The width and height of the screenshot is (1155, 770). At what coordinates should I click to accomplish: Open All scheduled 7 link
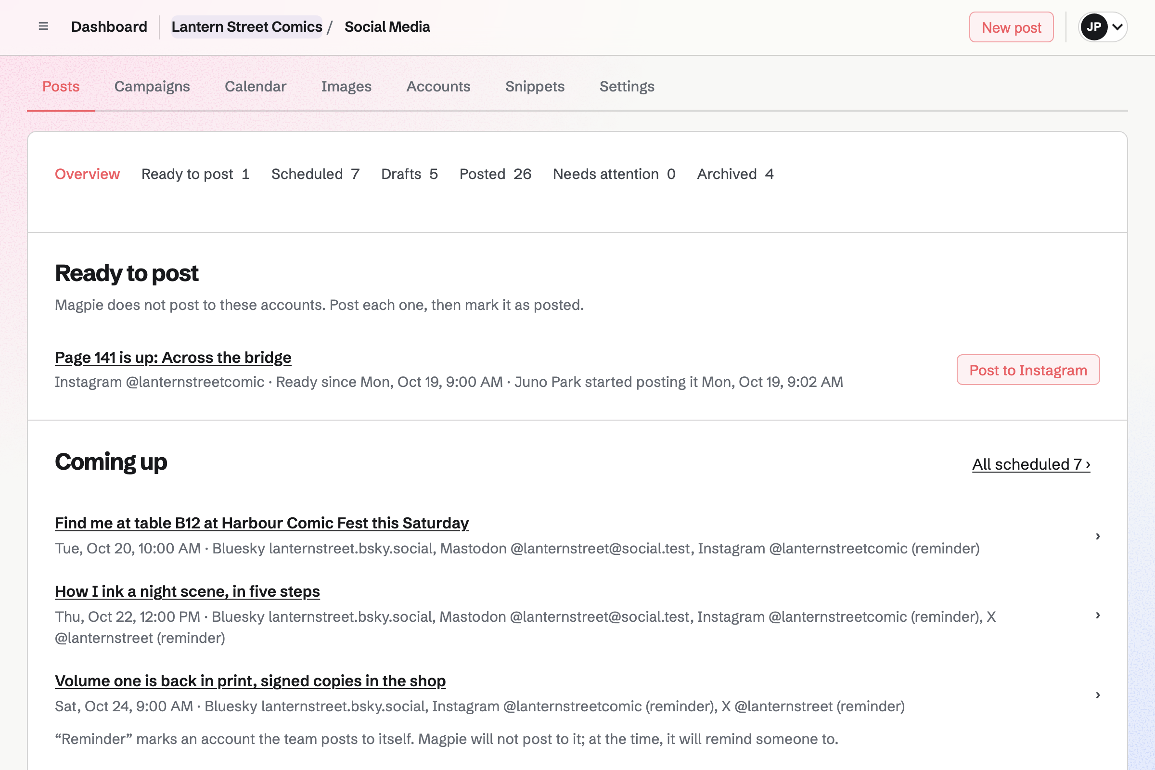pyautogui.click(x=1031, y=464)
